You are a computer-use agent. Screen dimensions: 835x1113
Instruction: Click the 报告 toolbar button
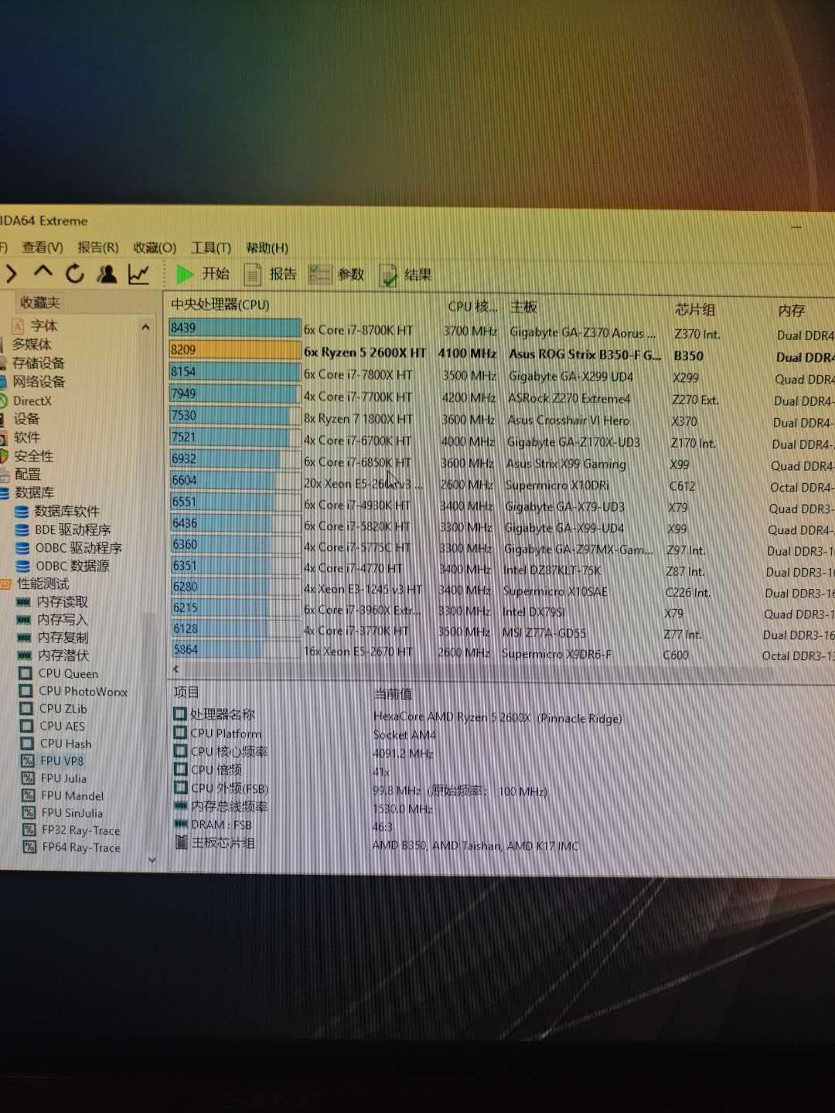[270, 274]
